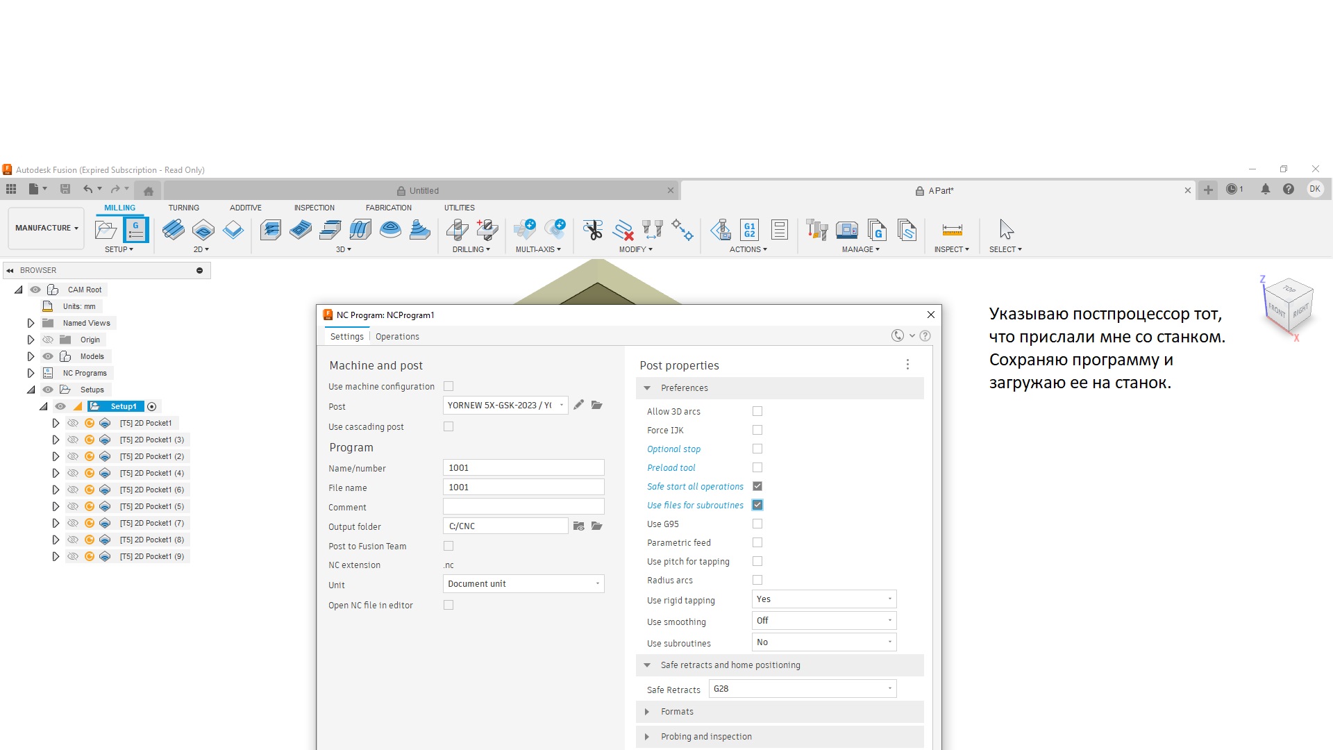Click the Post Process G1G2 icon
Screen dimensions: 1333x750
point(750,230)
